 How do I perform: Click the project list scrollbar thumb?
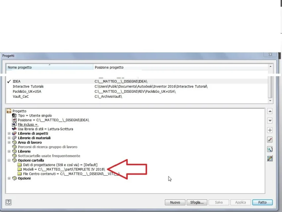pos(270,87)
